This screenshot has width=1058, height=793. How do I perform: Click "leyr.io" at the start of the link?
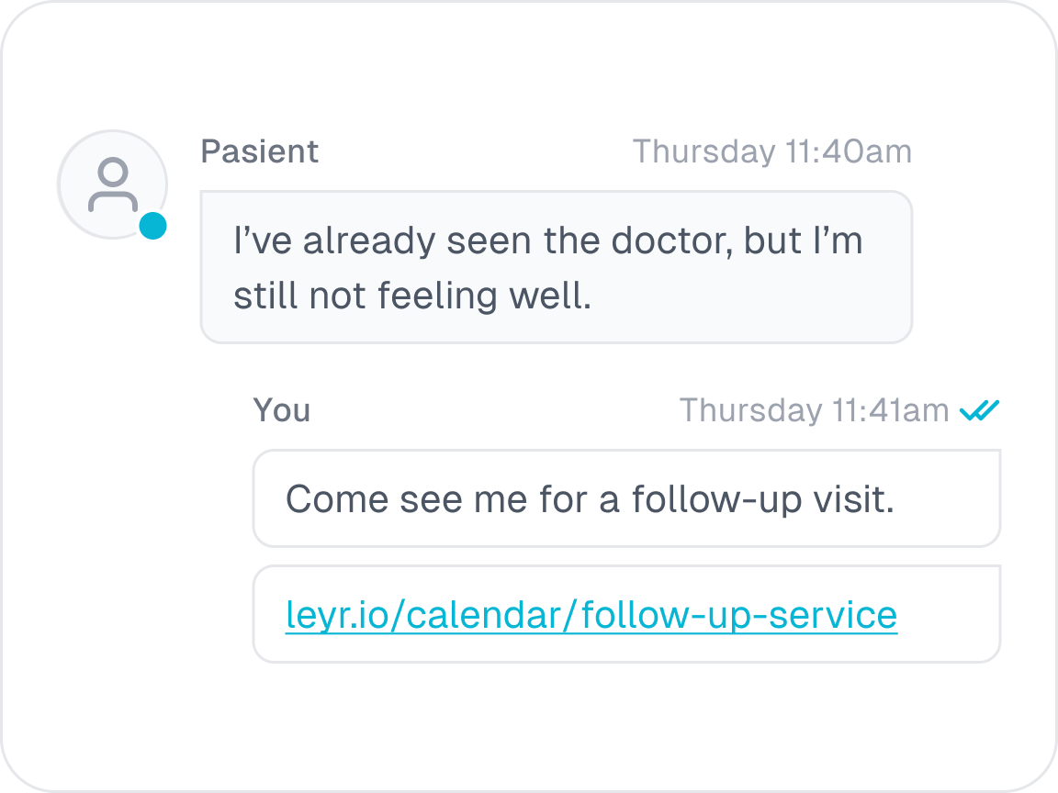point(336,615)
